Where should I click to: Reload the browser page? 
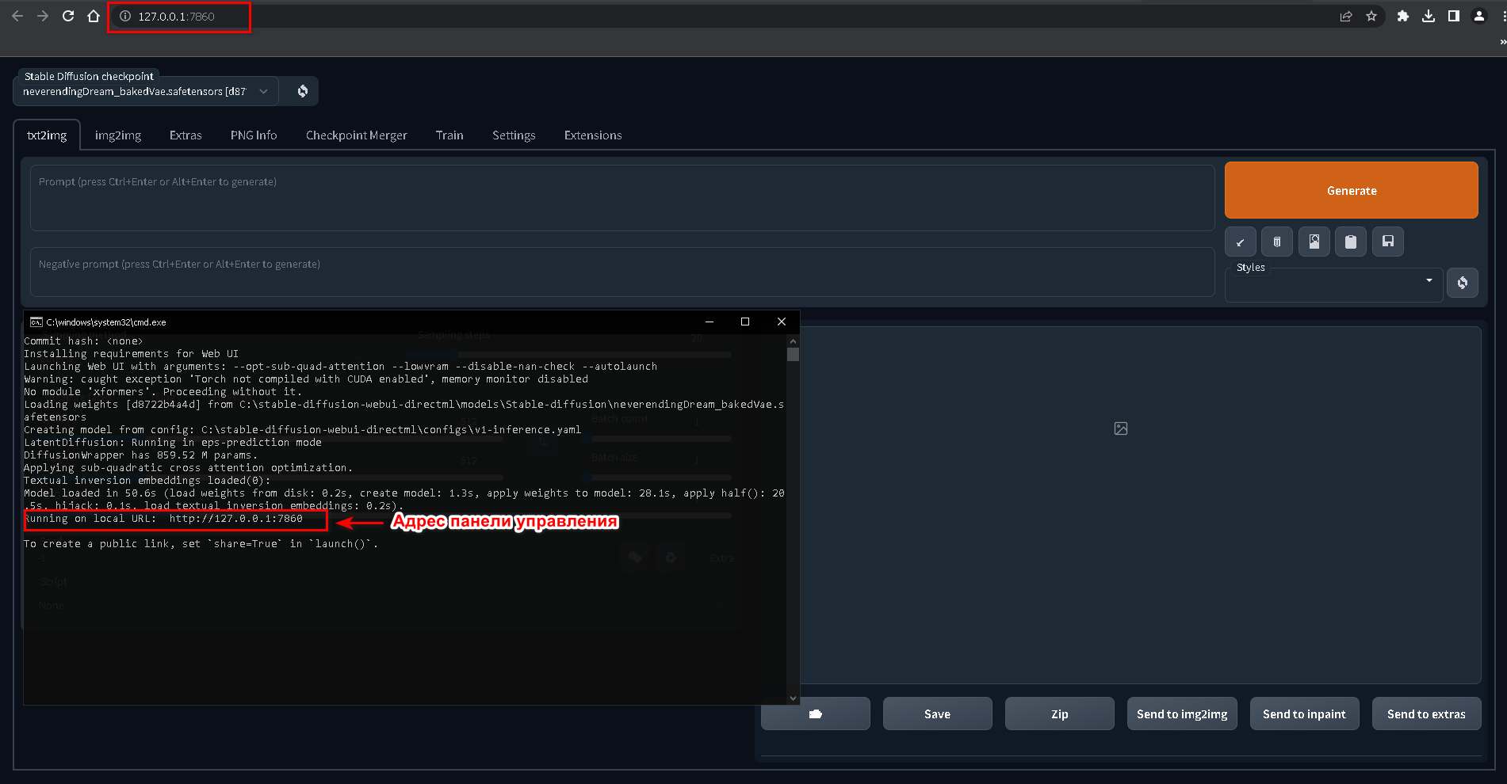pyautogui.click(x=68, y=16)
